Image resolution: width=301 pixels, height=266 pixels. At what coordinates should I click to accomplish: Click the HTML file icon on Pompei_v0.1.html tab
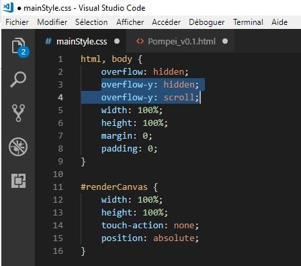140,41
